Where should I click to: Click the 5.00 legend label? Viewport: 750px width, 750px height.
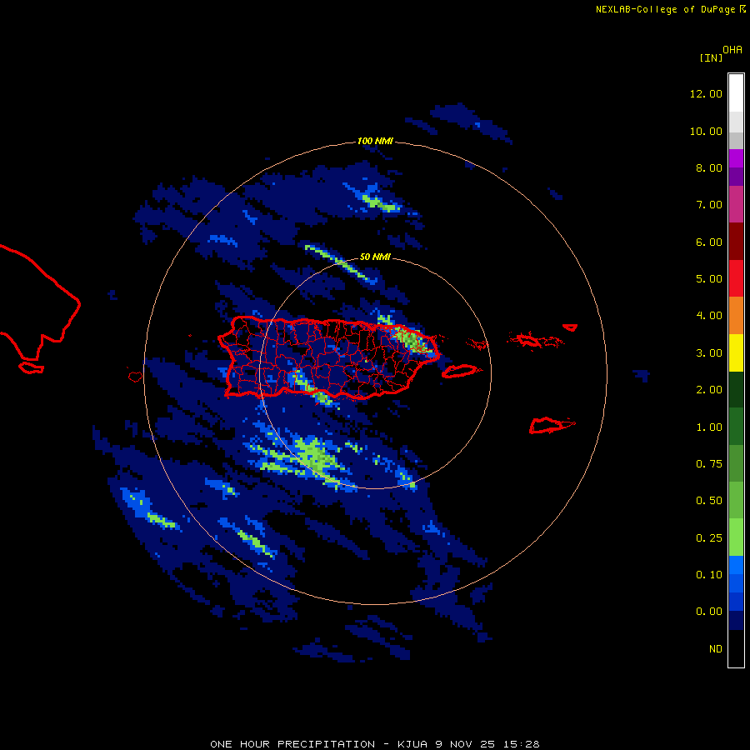point(709,279)
